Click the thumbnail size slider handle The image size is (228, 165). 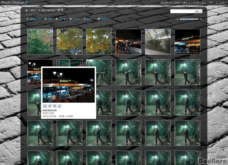pyautogui.click(x=188, y=19)
